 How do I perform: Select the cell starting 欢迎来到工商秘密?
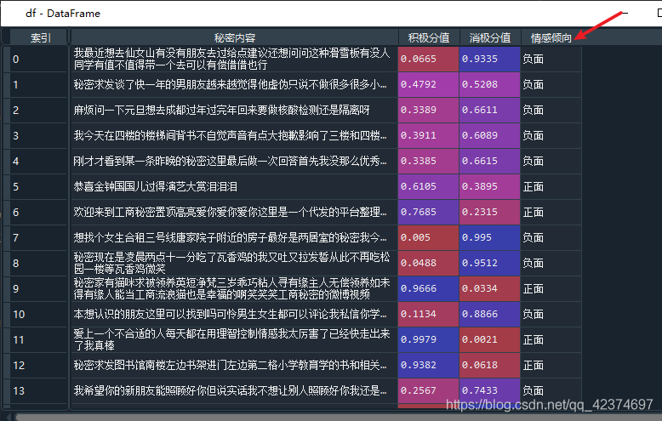click(234, 212)
